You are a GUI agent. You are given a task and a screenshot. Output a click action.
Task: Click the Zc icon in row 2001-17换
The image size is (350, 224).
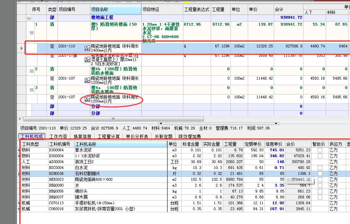87,60
